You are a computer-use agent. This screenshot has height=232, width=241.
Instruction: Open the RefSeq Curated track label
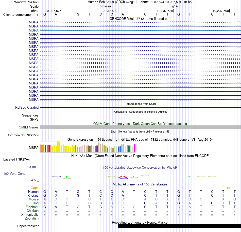coord(27,107)
